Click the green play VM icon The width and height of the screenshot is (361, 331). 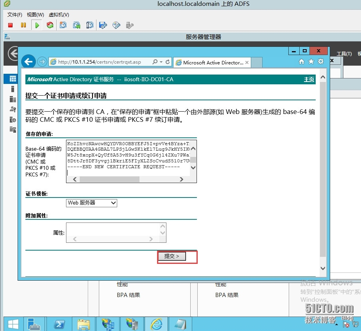tap(37, 25)
